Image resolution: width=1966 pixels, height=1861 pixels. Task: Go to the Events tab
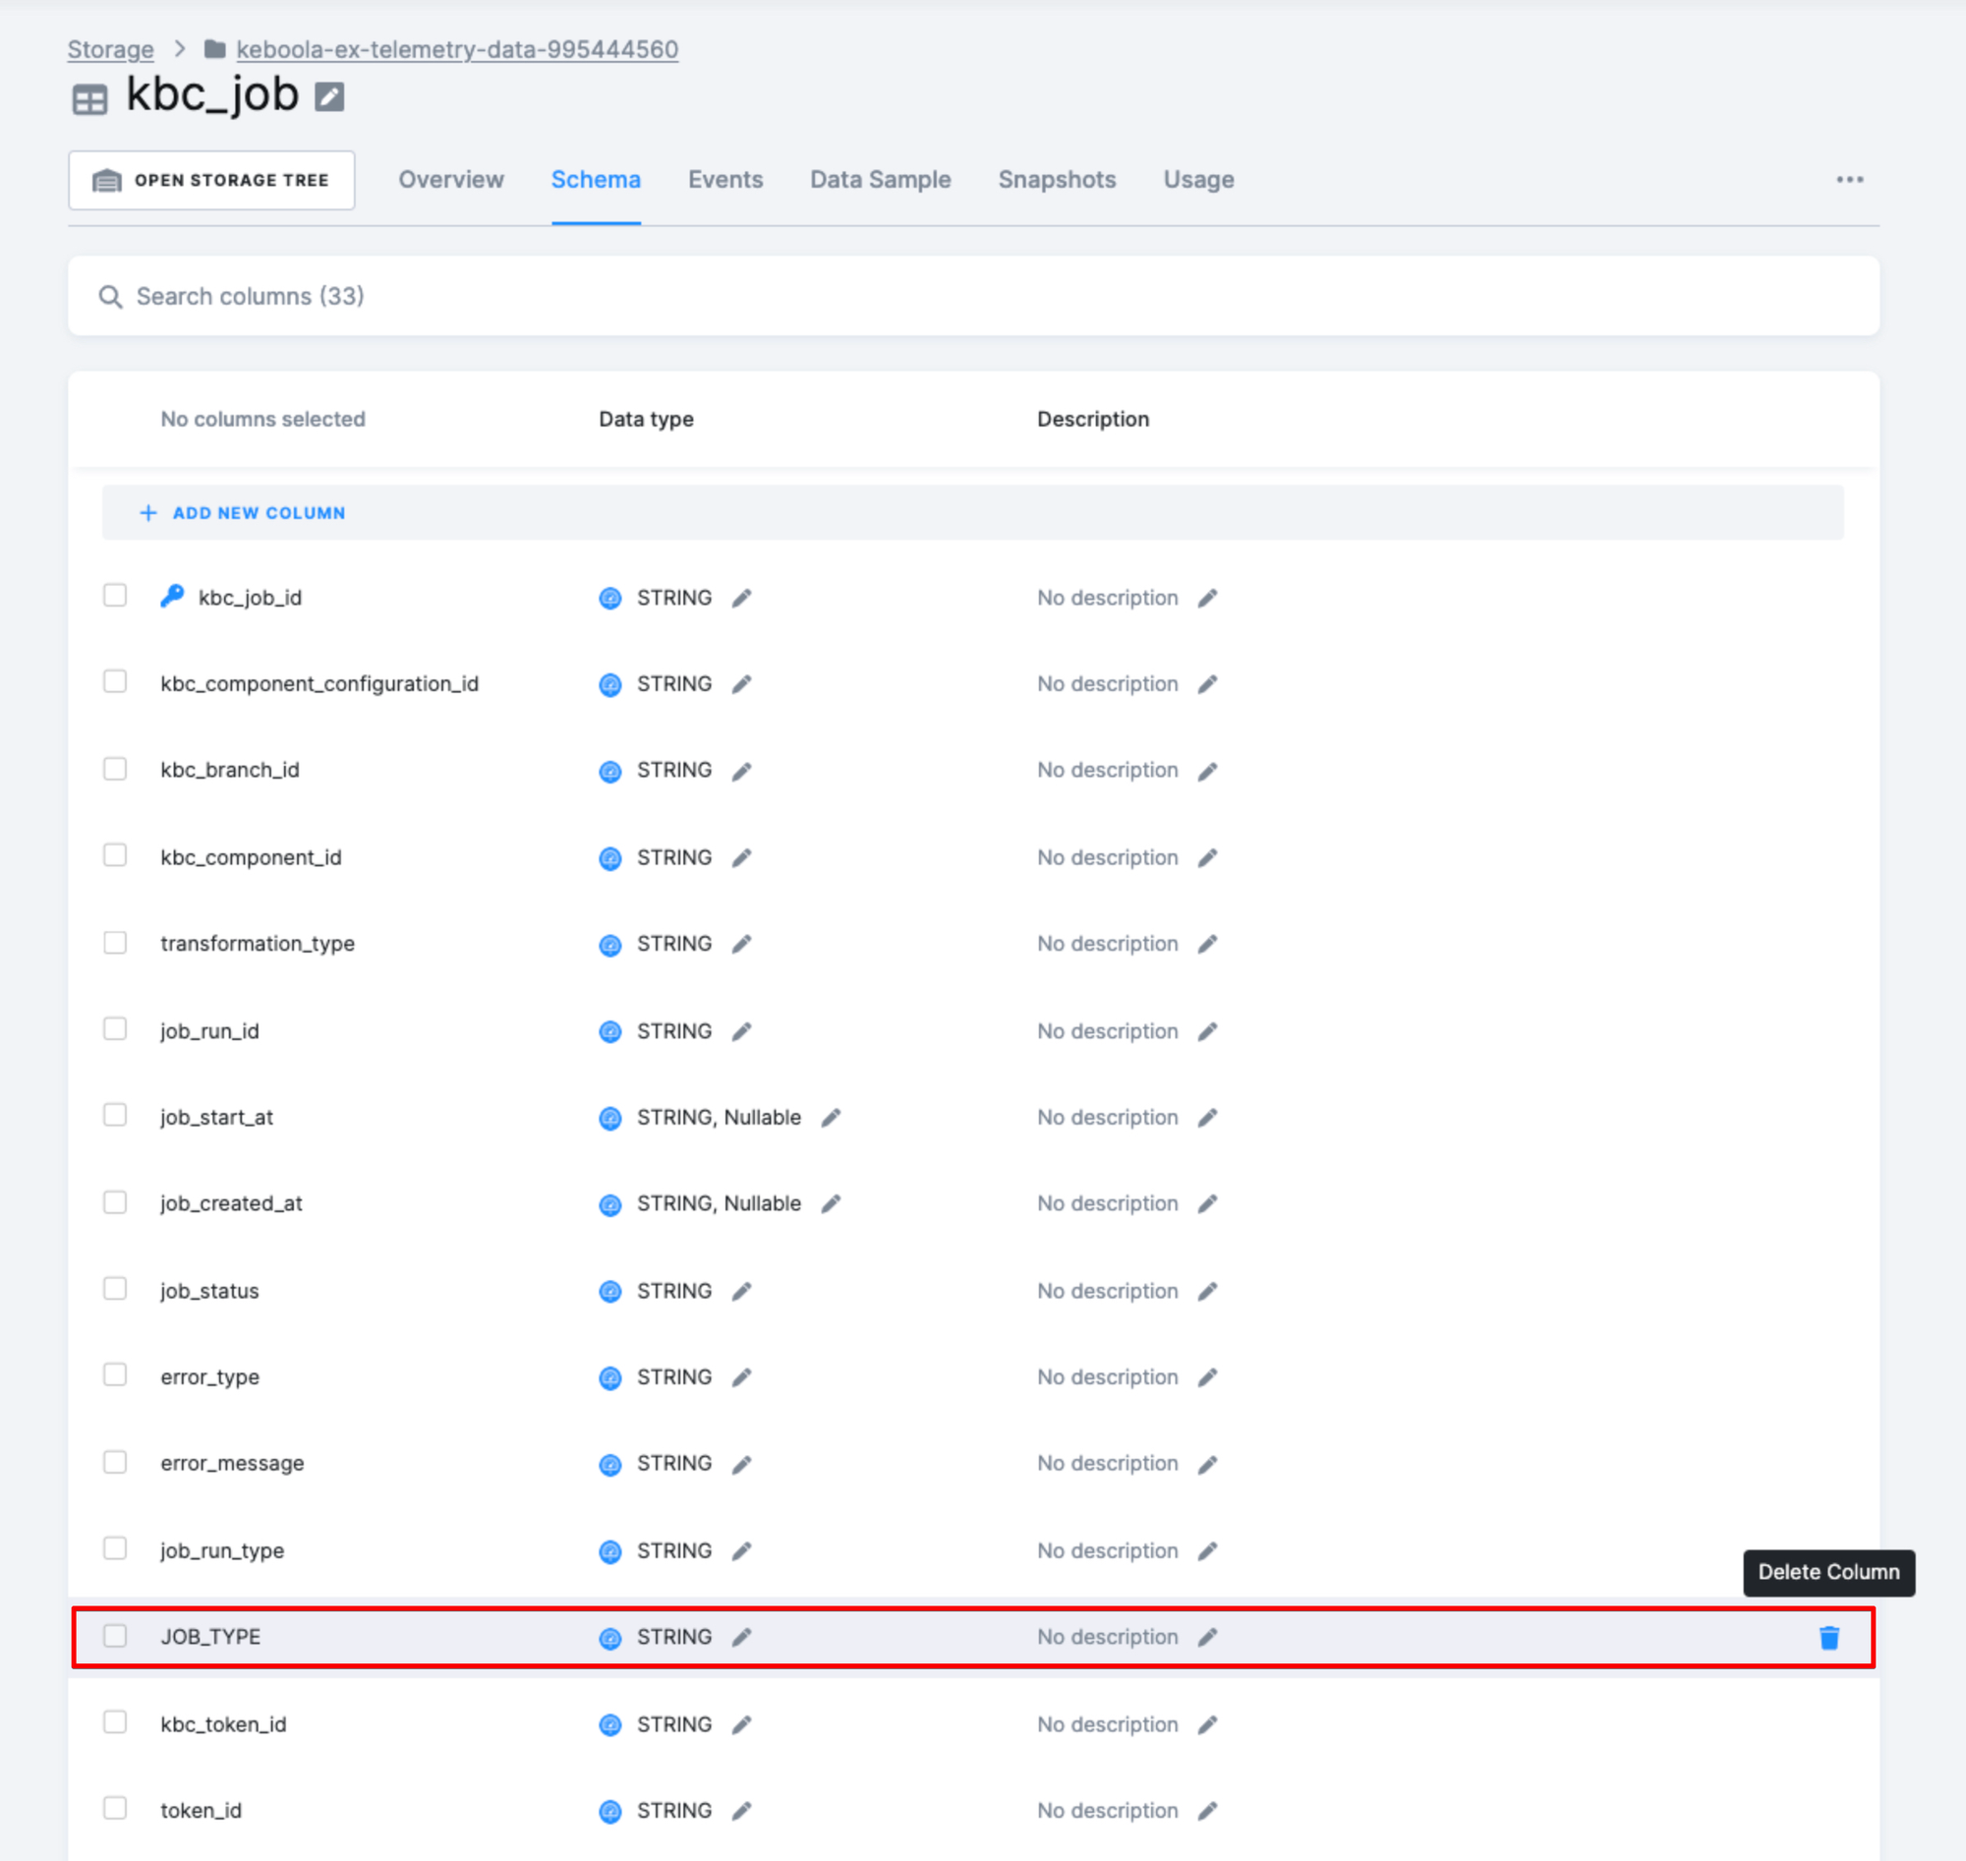725,180
